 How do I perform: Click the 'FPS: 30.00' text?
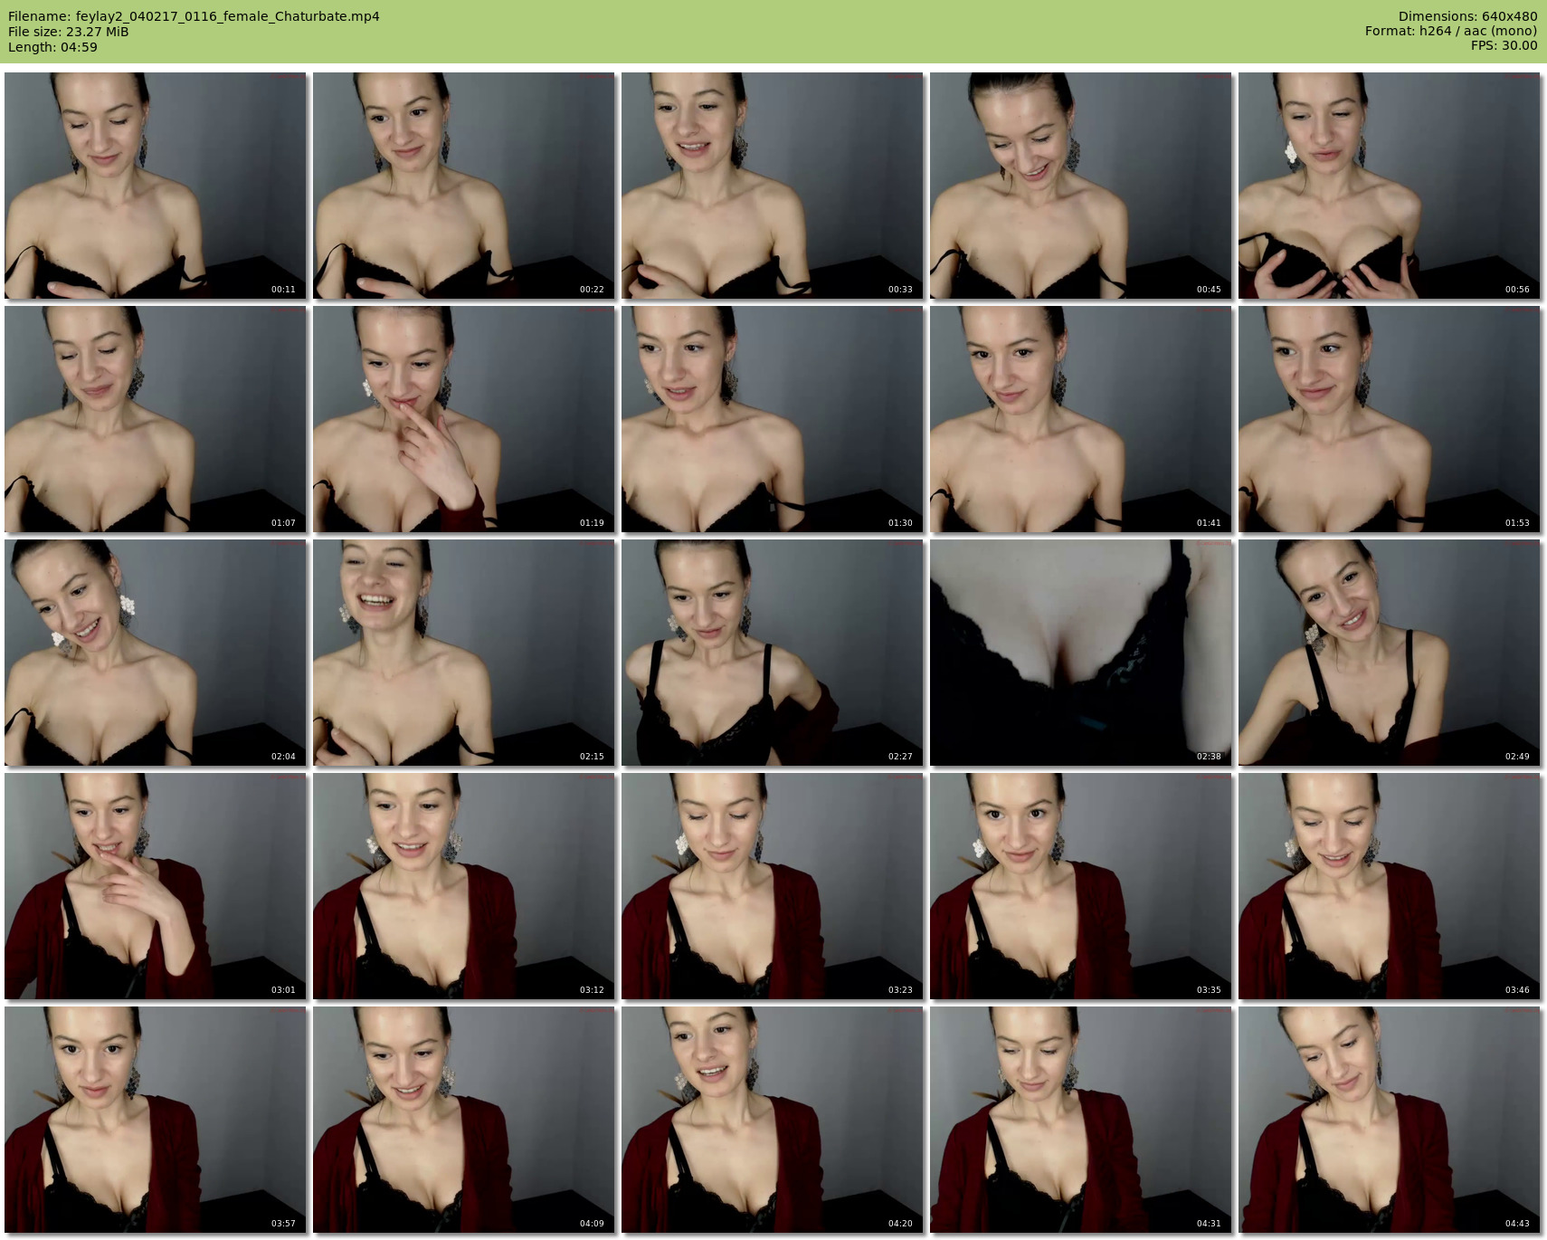tap(1504, 45)
